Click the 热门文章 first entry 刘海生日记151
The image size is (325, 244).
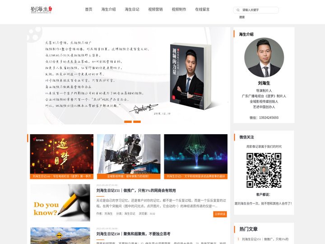[x=265, y=239]
